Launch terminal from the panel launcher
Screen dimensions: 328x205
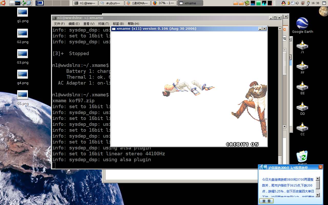[x=18, y=3]
